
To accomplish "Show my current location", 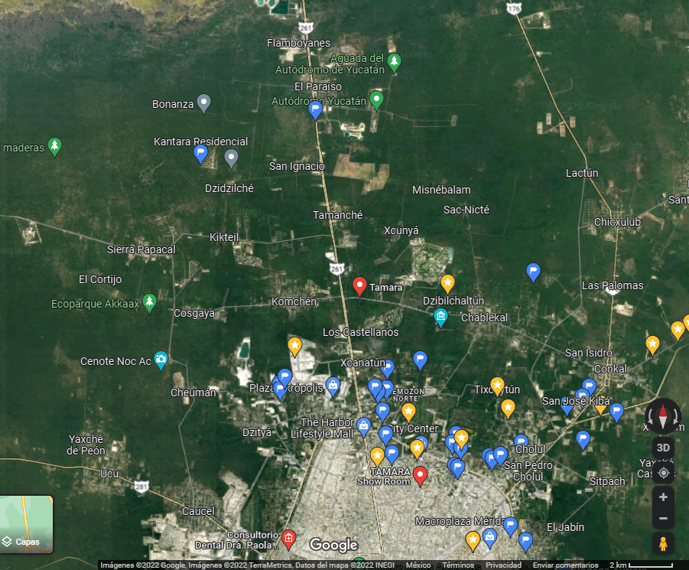I will pyautogui.click(x=663, y=472).
